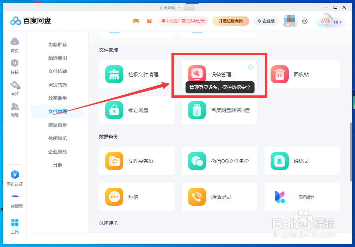Click the 锁定网盘 label text

[x=138, y=110]
